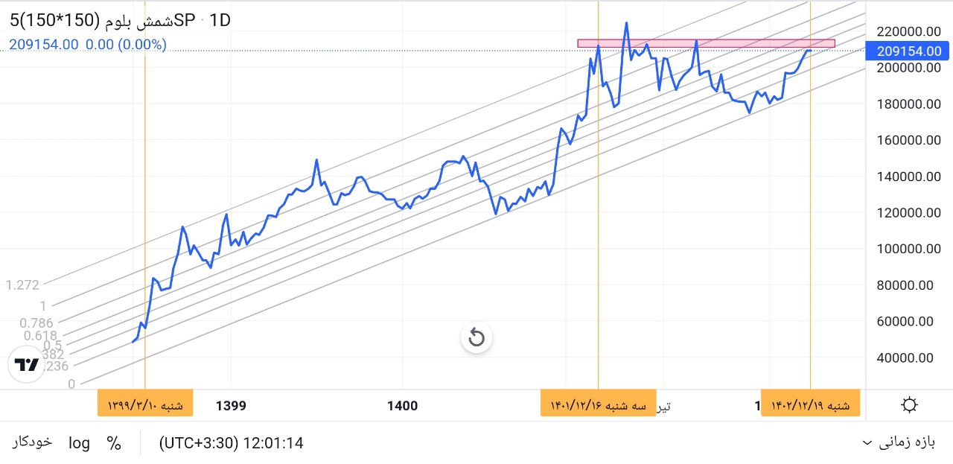Toggle the percent (%) scale option
This screenshot has height=464, width=953.
coord(114,443)
